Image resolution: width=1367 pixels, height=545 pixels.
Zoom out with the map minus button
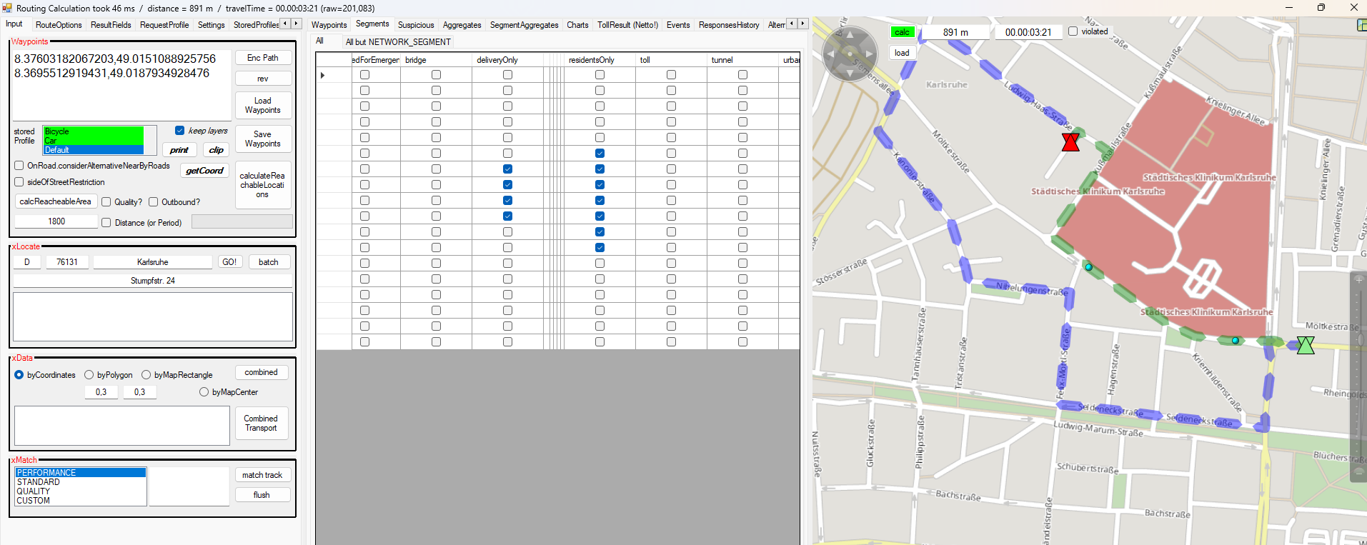coord(1358,472)
